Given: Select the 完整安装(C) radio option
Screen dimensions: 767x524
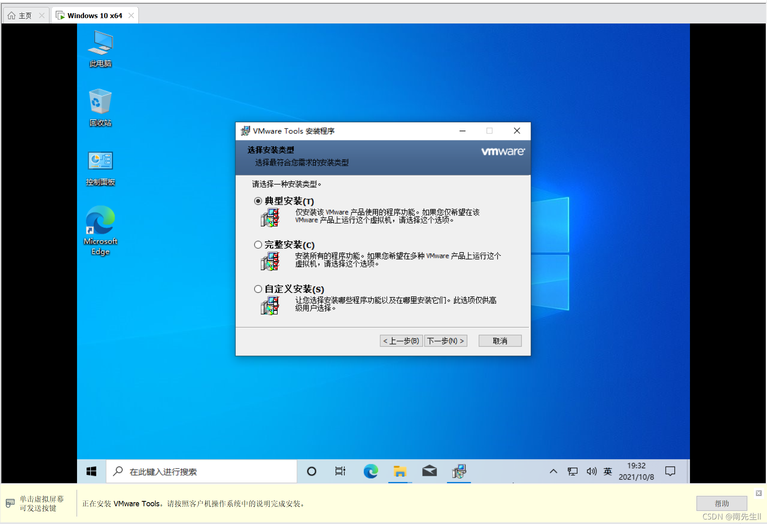Looking at the screenshot, I should tap(258, 245).
